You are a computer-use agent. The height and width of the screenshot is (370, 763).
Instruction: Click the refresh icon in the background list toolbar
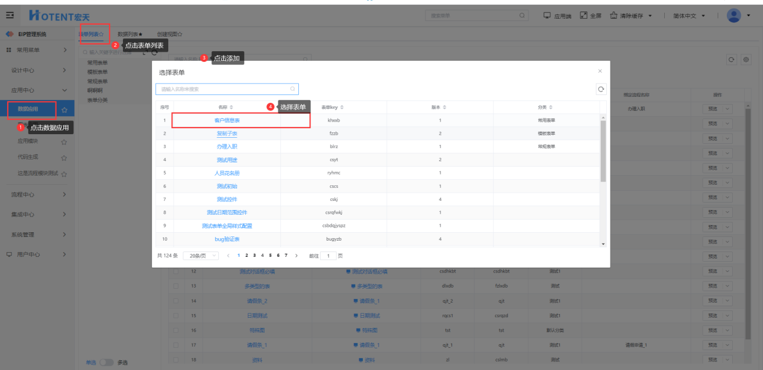pyautogui.click(x=732, y=60)
